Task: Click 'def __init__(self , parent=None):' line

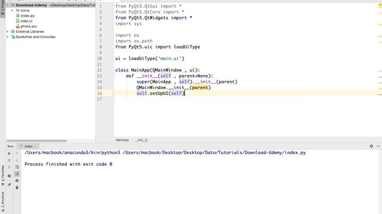Action: [x=170, y=76]
